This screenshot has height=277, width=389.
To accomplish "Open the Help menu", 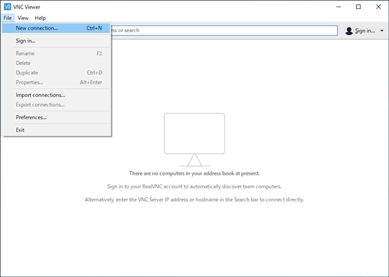I will pos(40,18).
